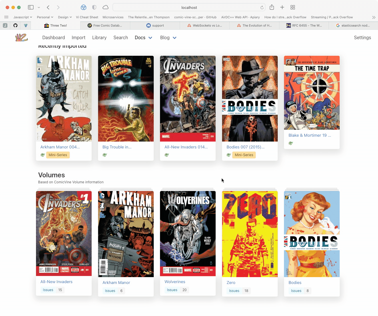Click the localhost address bar
The image size is (378, 316).
(x=189, y=7)
